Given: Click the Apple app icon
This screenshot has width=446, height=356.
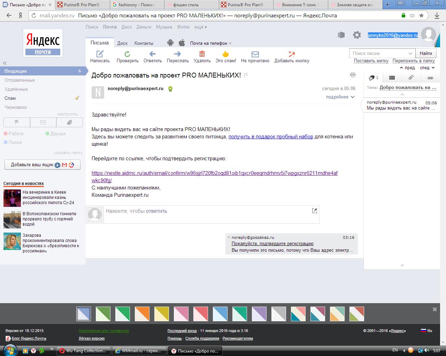Looking at the screenshot, I should tap(182, 43).
